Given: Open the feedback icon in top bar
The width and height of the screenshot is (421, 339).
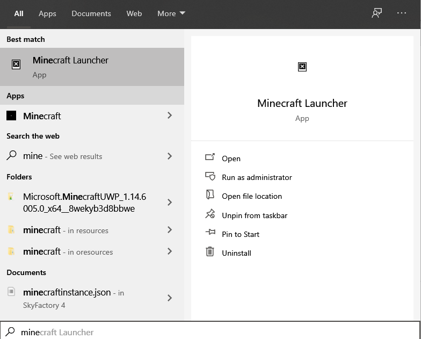Looking at the screenshot, I should [377, 13].
